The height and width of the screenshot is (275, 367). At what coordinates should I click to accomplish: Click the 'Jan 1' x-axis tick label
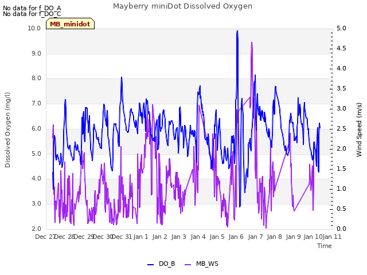click(141, 237)
